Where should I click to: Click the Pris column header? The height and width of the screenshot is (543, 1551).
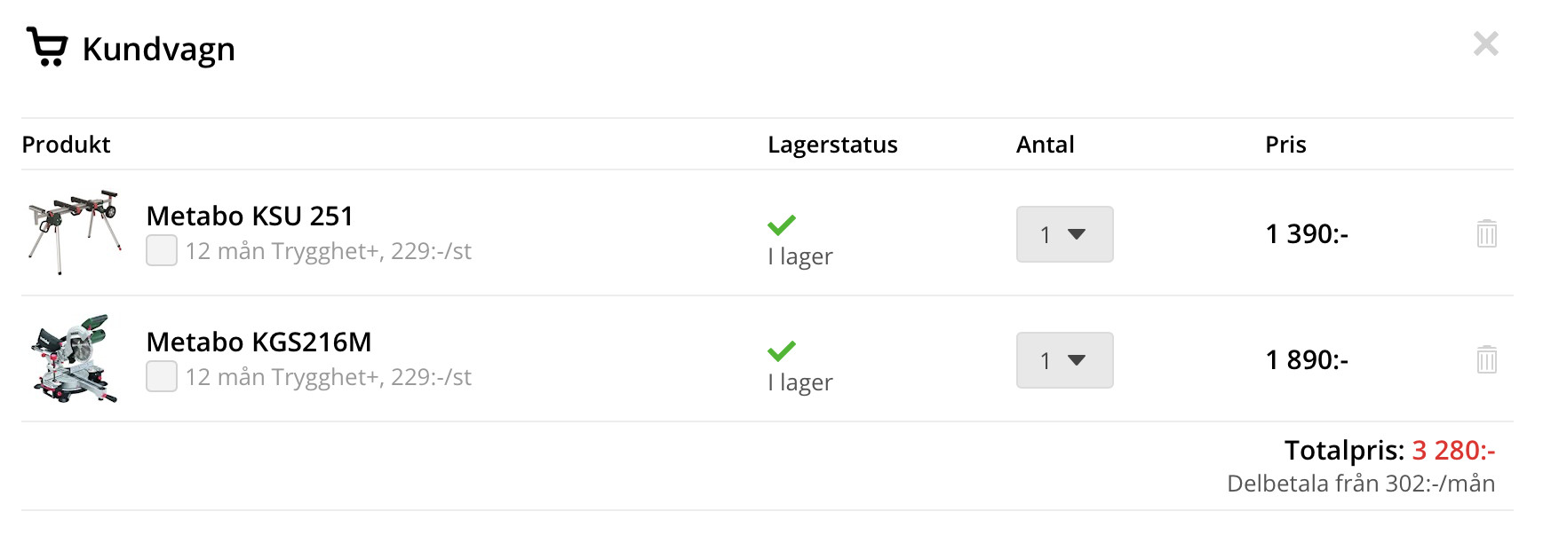click(x=1285, y=145)
